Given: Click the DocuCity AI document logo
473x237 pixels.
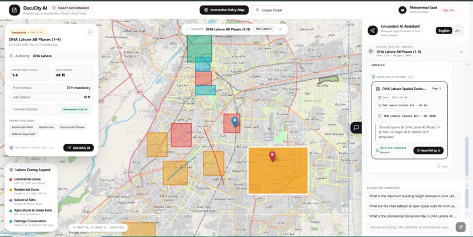Looking at the screenshot, I should [14, 10].
